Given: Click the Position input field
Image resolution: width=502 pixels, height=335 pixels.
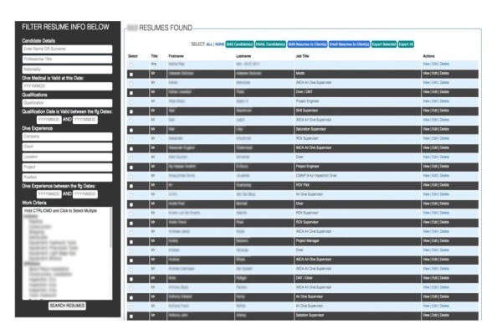Looking at the screenshot, I should [x=67, y=178].
